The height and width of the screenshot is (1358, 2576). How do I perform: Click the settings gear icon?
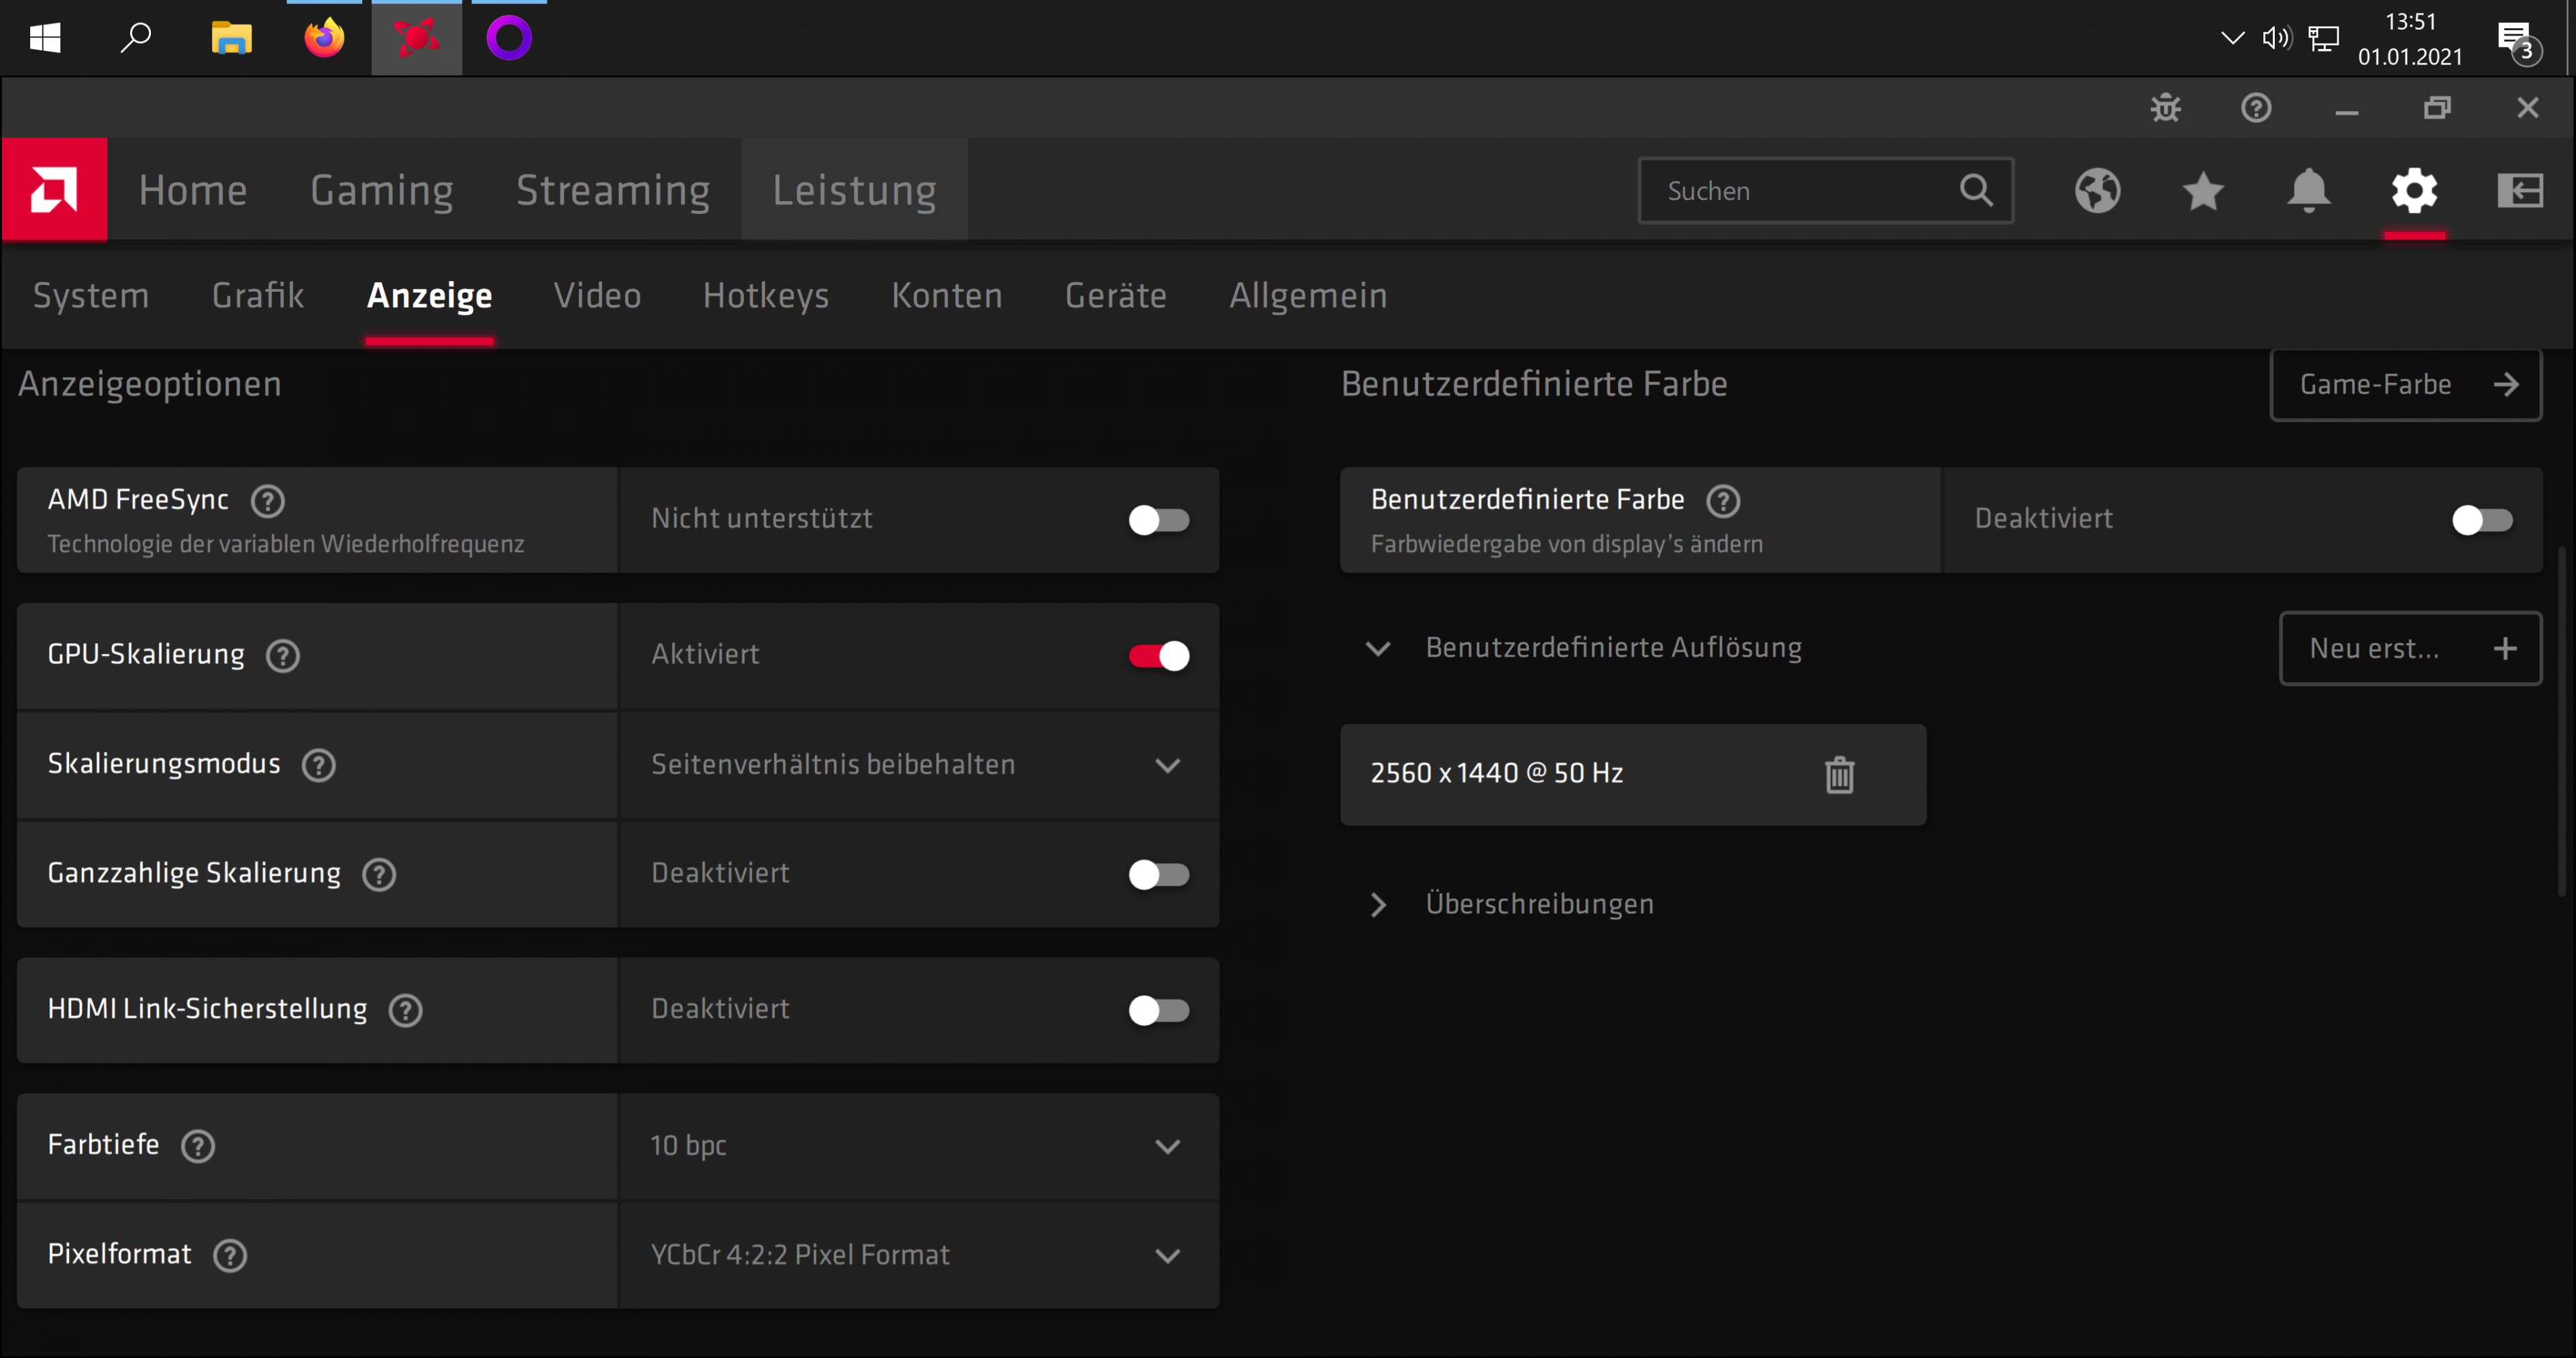2414,190
